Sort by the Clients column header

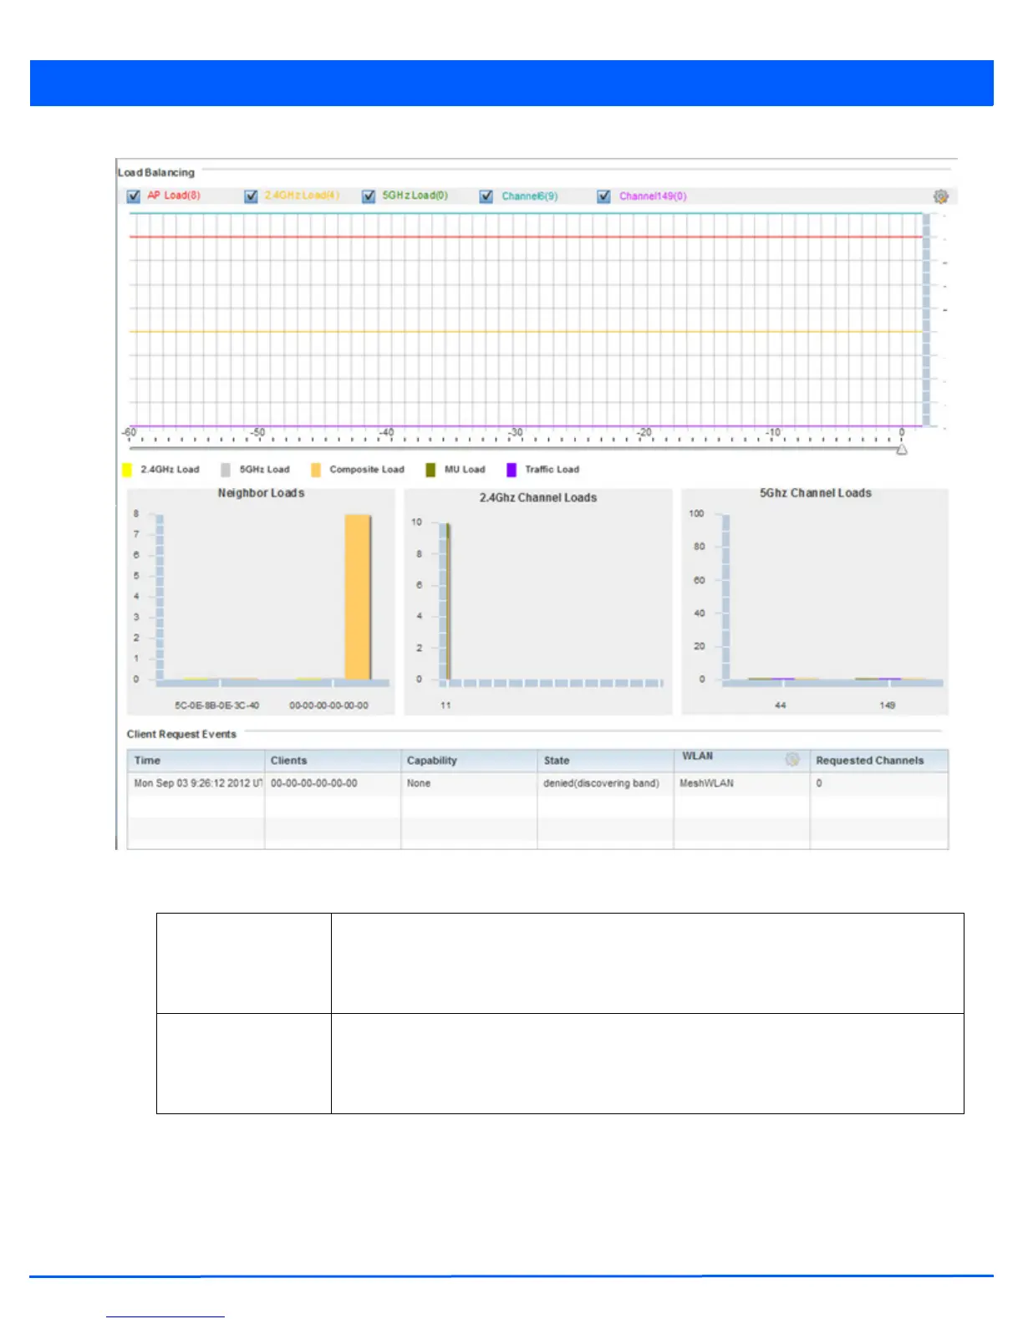click(x=333, y=761)
